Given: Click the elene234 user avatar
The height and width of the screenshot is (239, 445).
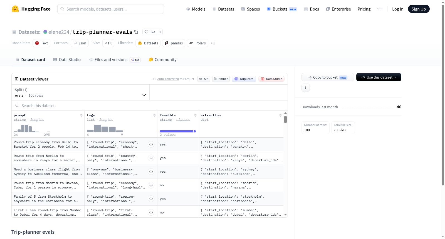Looking at the screenshot, I should 45,32.
